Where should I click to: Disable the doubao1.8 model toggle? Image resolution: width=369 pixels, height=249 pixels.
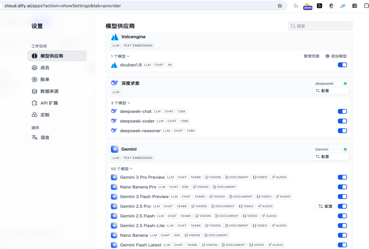[x=342, y=65]
